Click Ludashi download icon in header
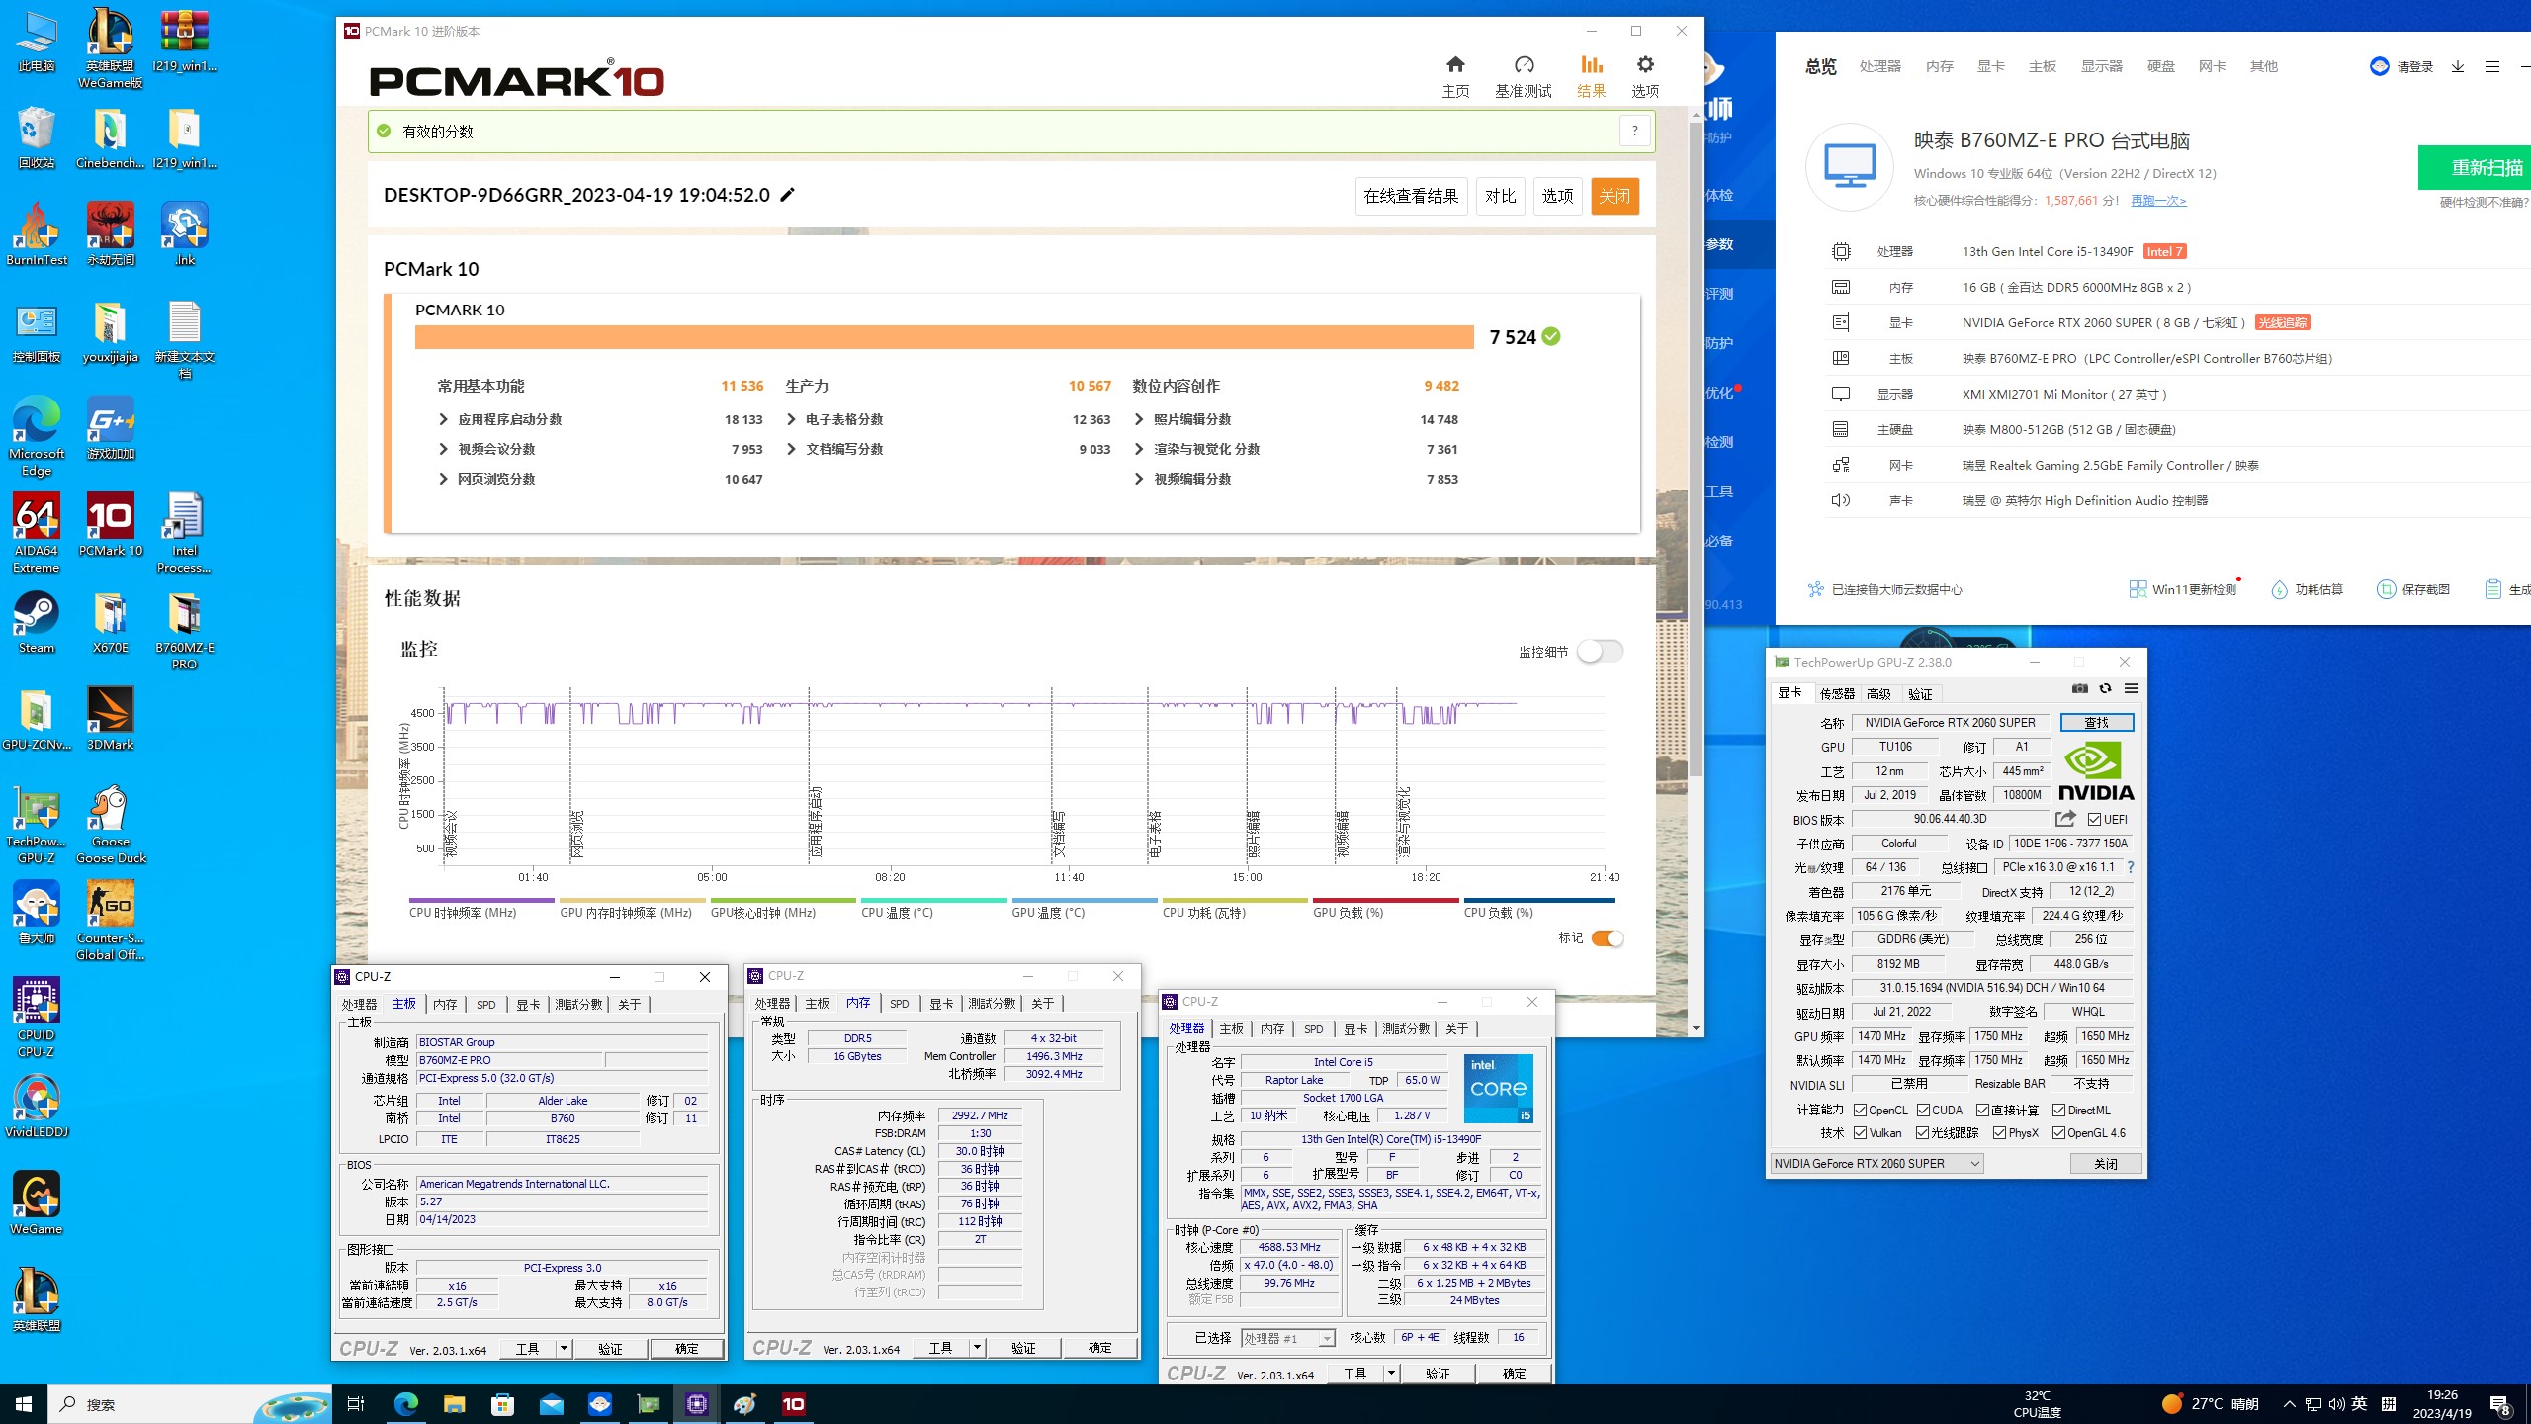Screen dimensions: 2531x1424 coord(2458,66)
